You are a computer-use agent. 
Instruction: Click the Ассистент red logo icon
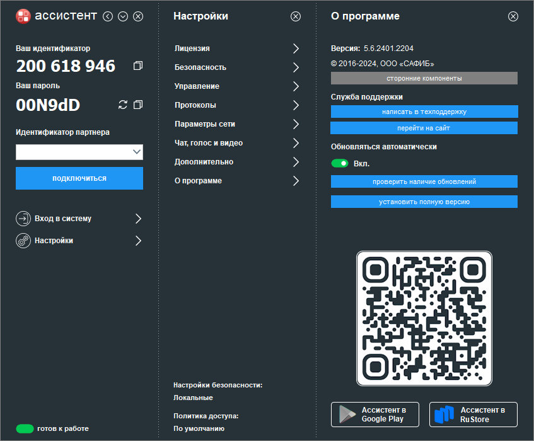(x=23, y=16)
